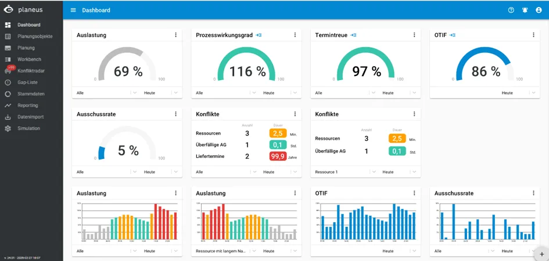Click the Dashboard header title
The height and width of the screenshot is (261, 549).
coord(96,10)
